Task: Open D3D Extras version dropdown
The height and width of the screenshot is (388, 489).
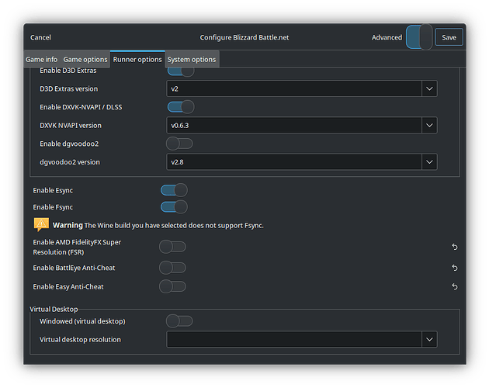Action: click(x=302, y=88)
